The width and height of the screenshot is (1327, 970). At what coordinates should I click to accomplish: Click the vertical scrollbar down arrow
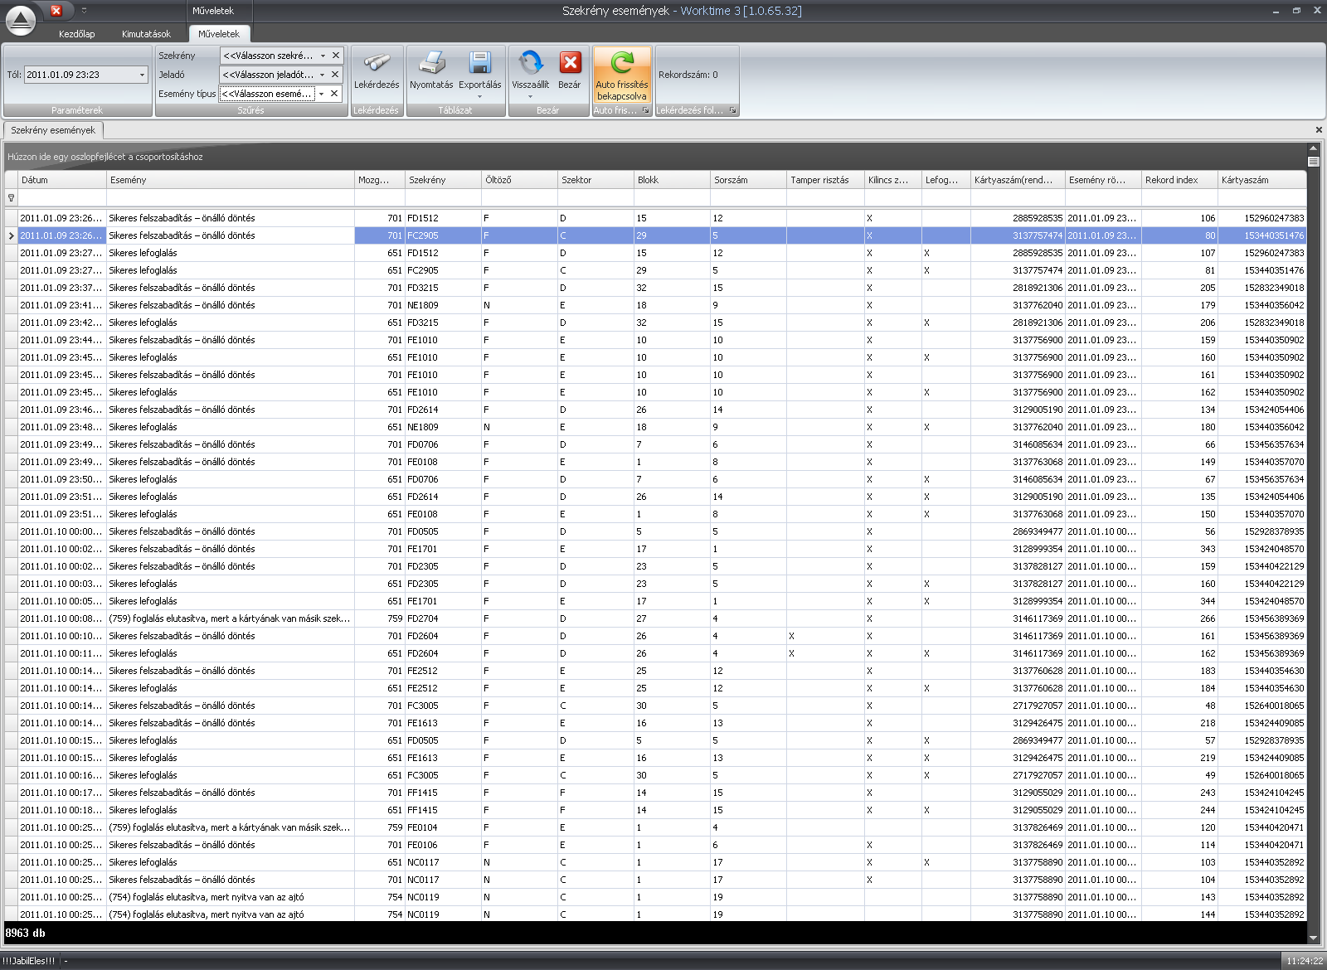point(1313,938)
